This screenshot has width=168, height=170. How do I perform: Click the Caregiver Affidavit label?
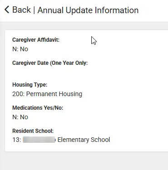[36, 40]
